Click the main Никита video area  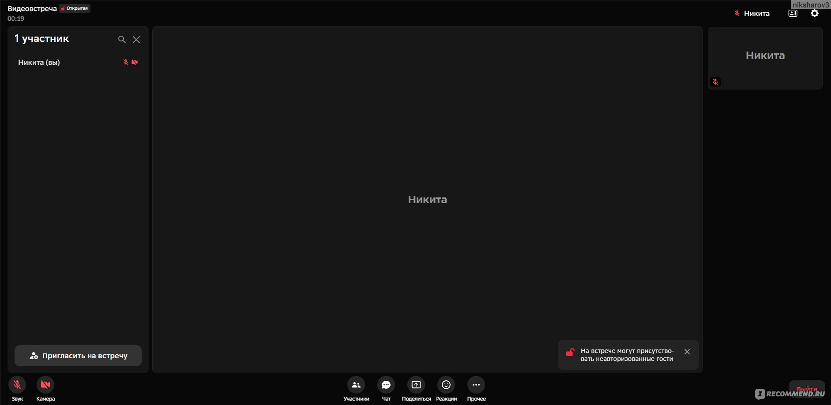[427, 200]
